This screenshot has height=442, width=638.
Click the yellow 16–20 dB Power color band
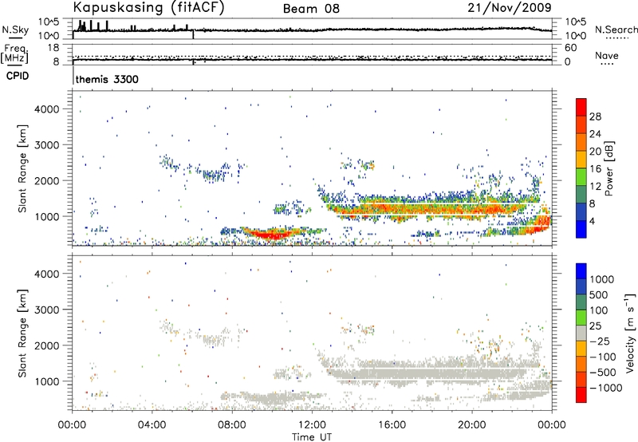(x=581, y=160)
